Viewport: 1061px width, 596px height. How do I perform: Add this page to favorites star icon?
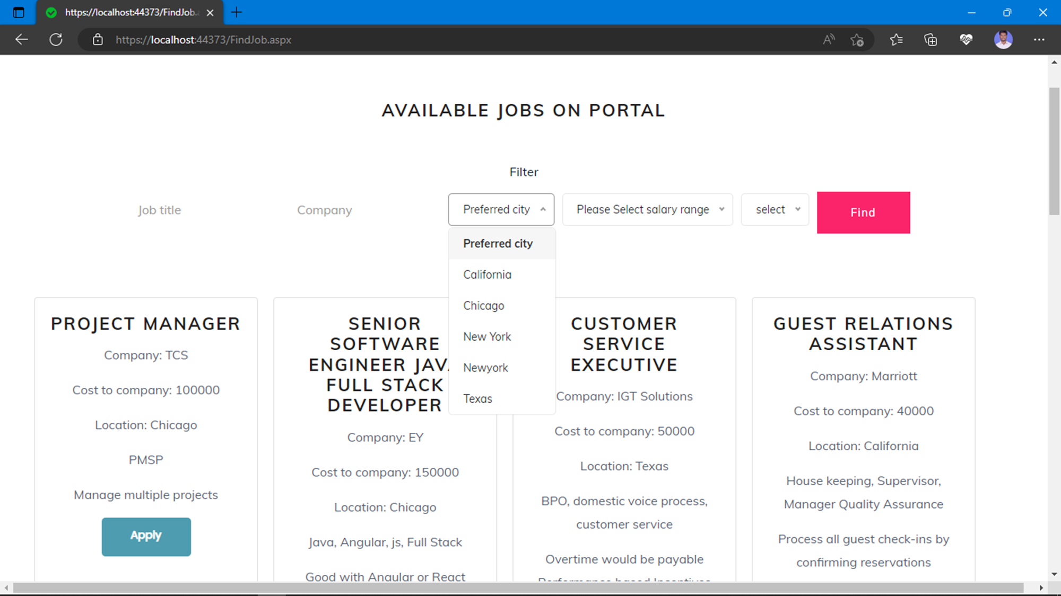tap(857, 40)
